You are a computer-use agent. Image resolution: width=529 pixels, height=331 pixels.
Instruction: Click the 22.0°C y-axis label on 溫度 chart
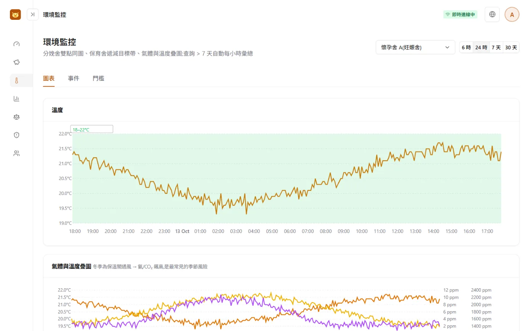65,134
